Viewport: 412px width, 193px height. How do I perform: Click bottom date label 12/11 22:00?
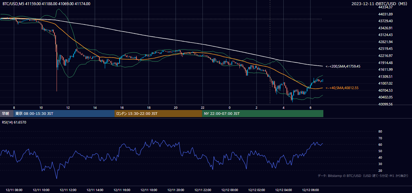pos(202,190)
